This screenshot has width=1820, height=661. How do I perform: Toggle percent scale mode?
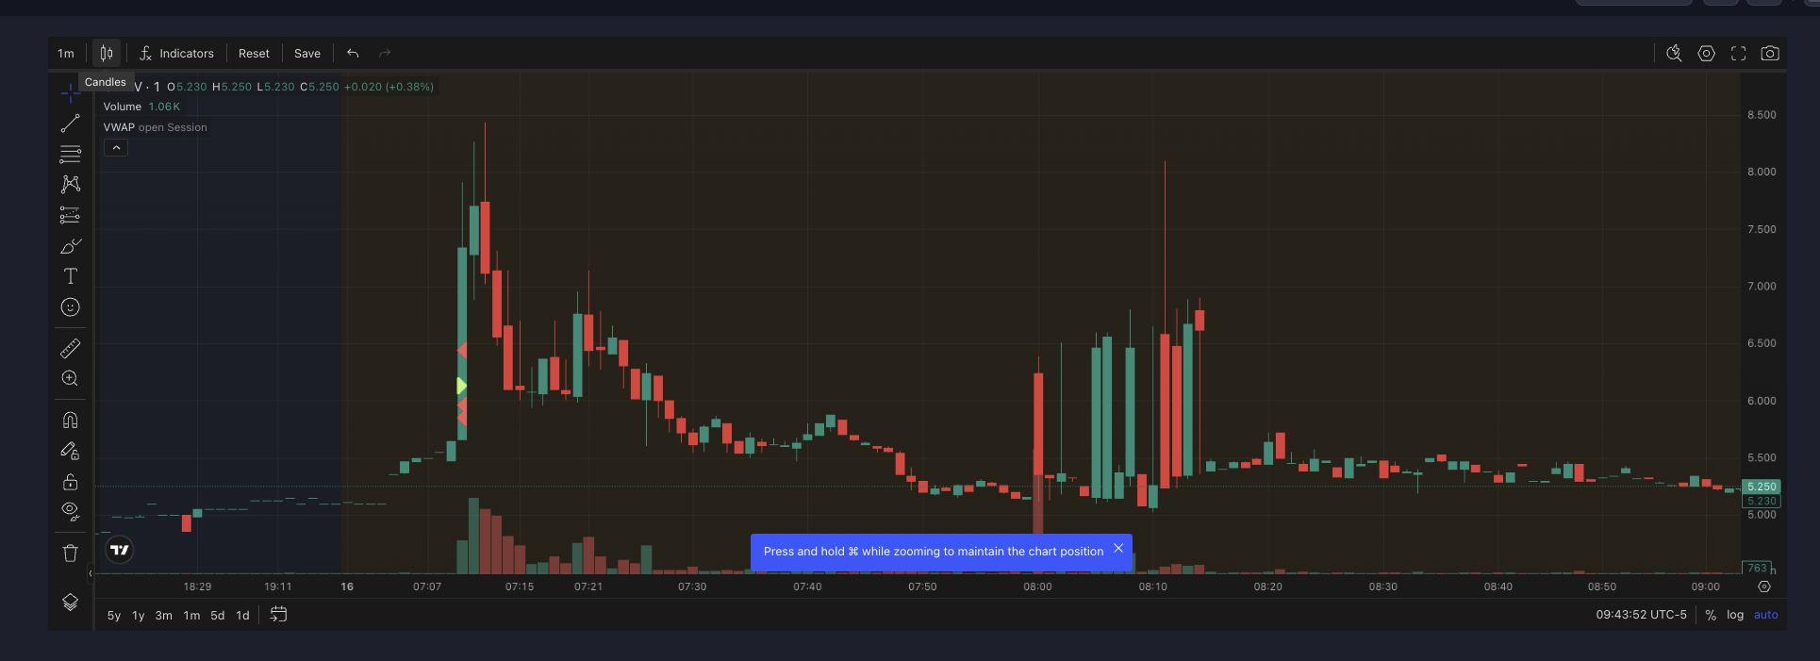[1711, 615]
